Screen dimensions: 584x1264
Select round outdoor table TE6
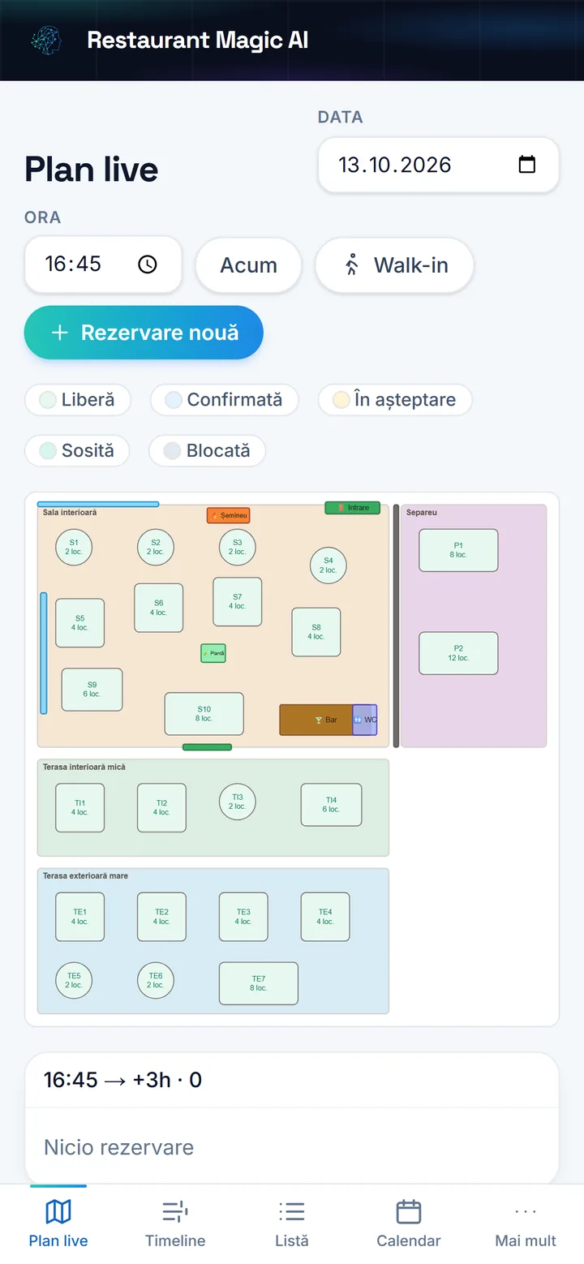click(x=156, y=980)
